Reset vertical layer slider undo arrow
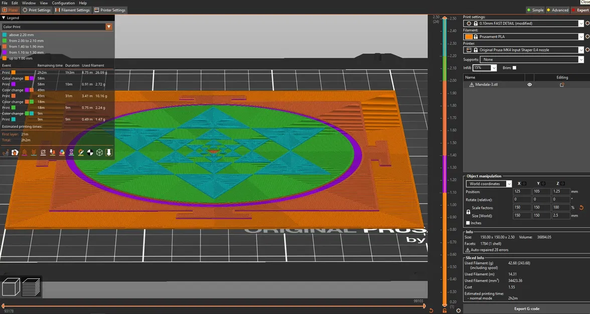Viewport: 590px width, 314px height. pyautogui.click(x=431, y=310)
